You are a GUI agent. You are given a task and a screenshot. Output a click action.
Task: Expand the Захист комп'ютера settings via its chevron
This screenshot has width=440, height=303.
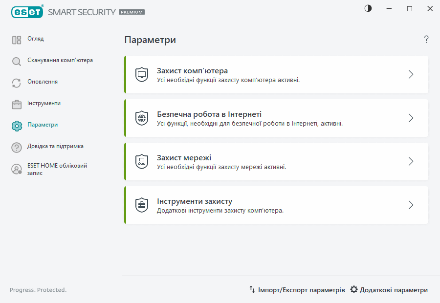tap(411, 74)
